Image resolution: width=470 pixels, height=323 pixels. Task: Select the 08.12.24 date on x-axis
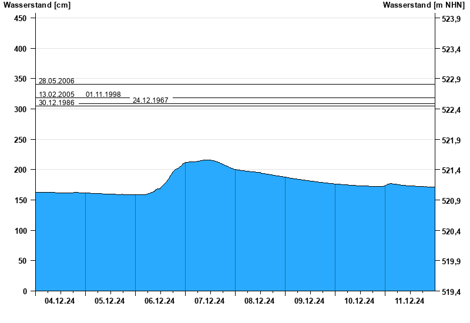(260, 301)
